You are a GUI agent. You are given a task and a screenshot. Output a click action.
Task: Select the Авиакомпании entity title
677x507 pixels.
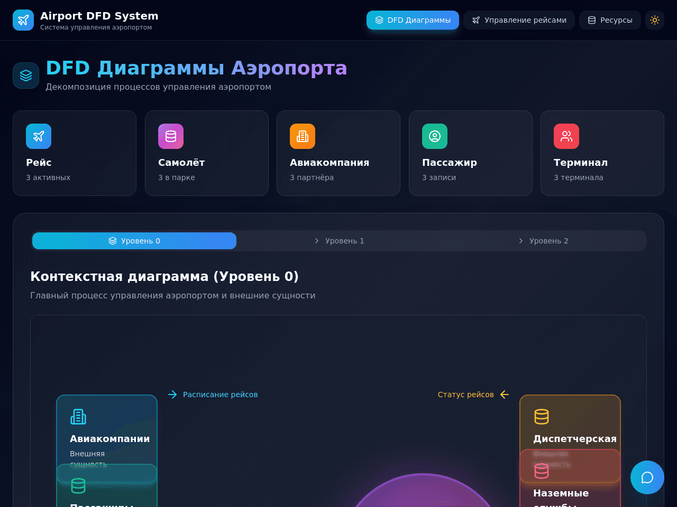point(110,439)
